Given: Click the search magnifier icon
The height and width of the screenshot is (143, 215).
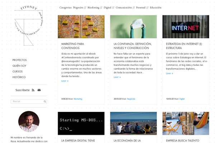Looking at the screenshot, I should 45,102.
